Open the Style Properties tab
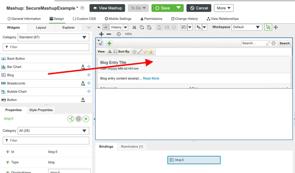Image resolution: width=295 pixels, height=173 pixels. tap(41, 110)
